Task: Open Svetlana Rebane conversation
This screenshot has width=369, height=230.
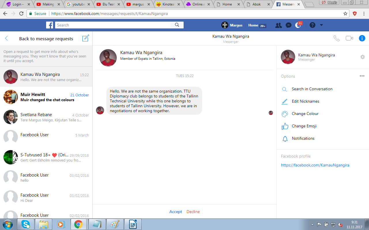Action: click(46, 117)
